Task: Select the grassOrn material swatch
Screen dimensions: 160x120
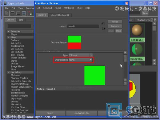Action: 137,52
